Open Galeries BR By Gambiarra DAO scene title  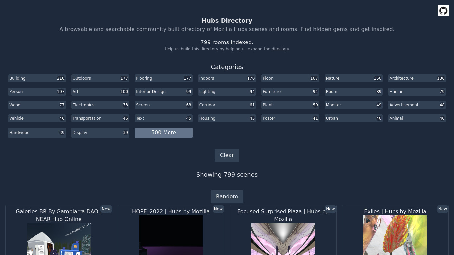click(59, 215)
